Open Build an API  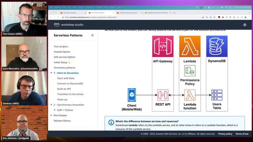click(64, 89)
